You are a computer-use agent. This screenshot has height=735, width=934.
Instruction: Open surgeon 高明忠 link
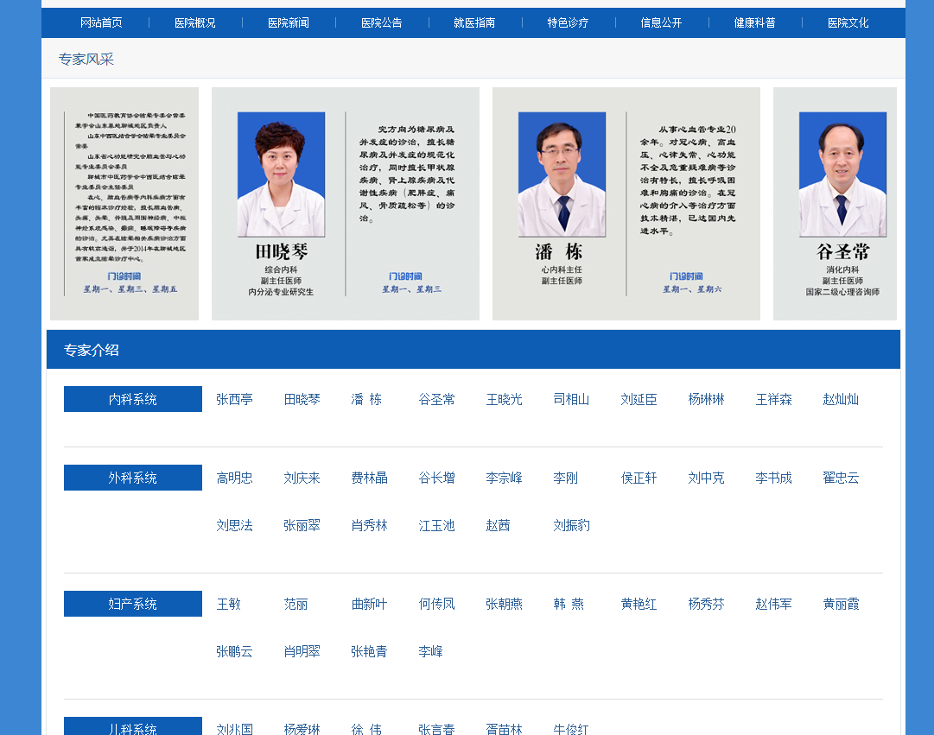(235, 478)
